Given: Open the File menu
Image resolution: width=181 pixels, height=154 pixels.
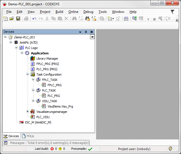Looking at the screenshot, I should [x=9, y=12].
